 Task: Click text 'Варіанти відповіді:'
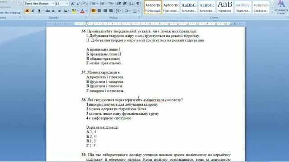click(103, 127)
